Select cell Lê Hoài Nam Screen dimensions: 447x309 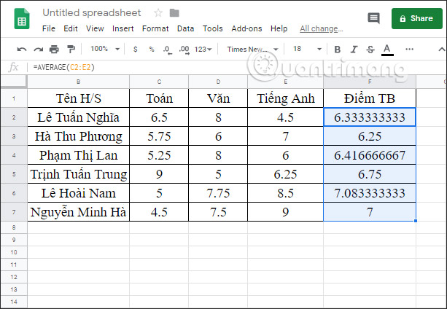pyautogui.click(x=79, y=193)
